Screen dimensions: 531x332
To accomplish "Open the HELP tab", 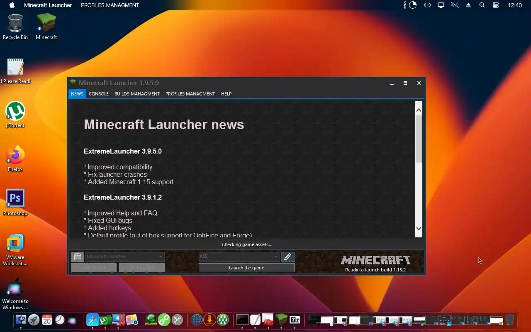I will coord(226,94).
